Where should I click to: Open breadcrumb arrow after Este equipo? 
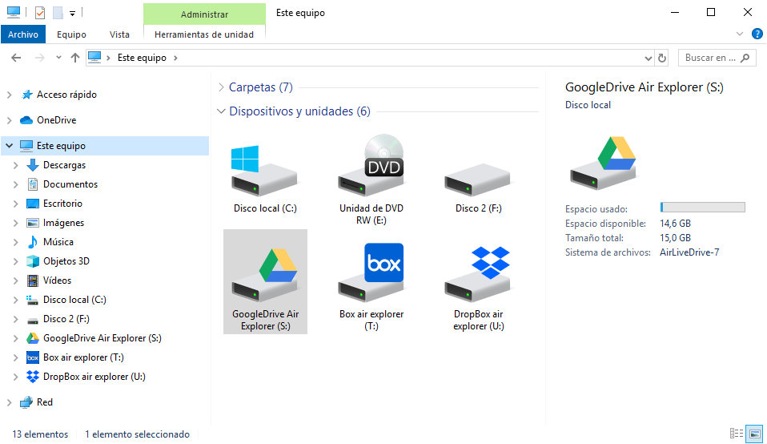(x=175, y=58)
